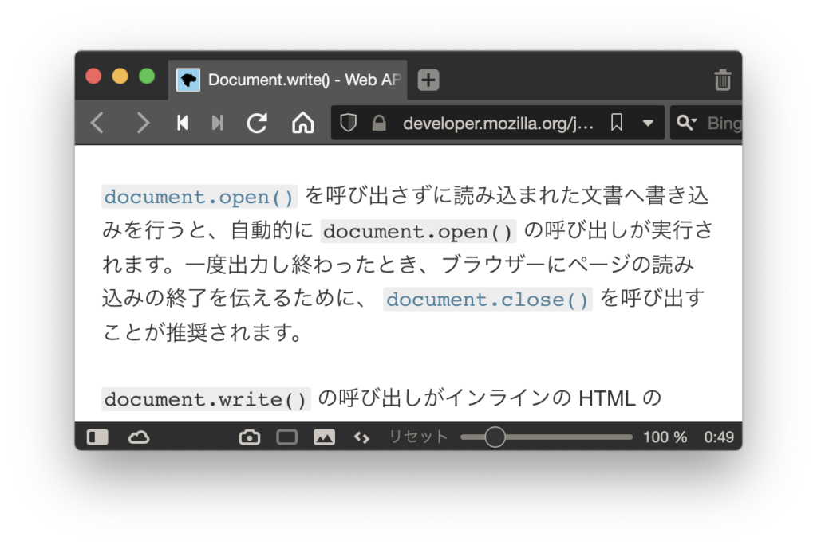Toggle image loading in status bar
Viewport: 817px width, 549px height.
pyautogui.click(x=324, y=437)
